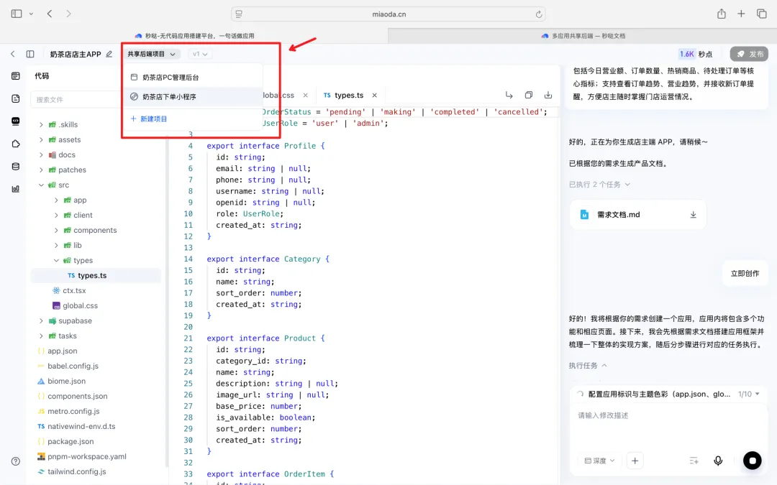The width and height of the screenshot is (777, 485).
Task: Open the Safari share icon
Action: pyautogui.click(x=722, y=14)
